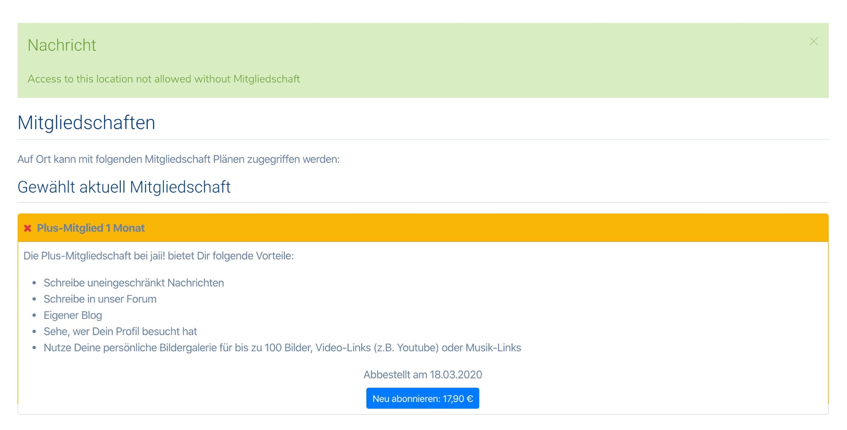Viewport: 847px width, 430px height.
Task: Click the Nachricht alert heading
Action: (62, 45)
